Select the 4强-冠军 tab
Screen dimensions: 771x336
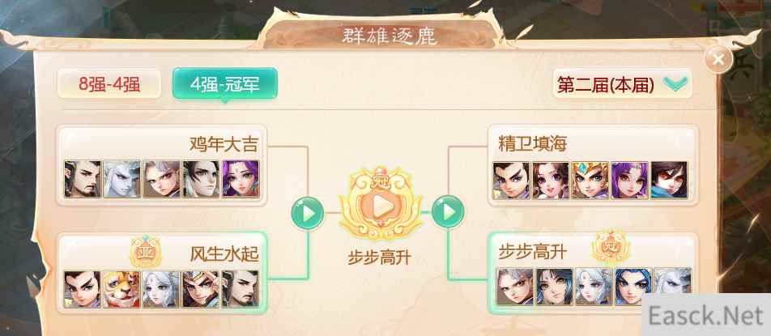pyautogui.click(x=224, y=84)
